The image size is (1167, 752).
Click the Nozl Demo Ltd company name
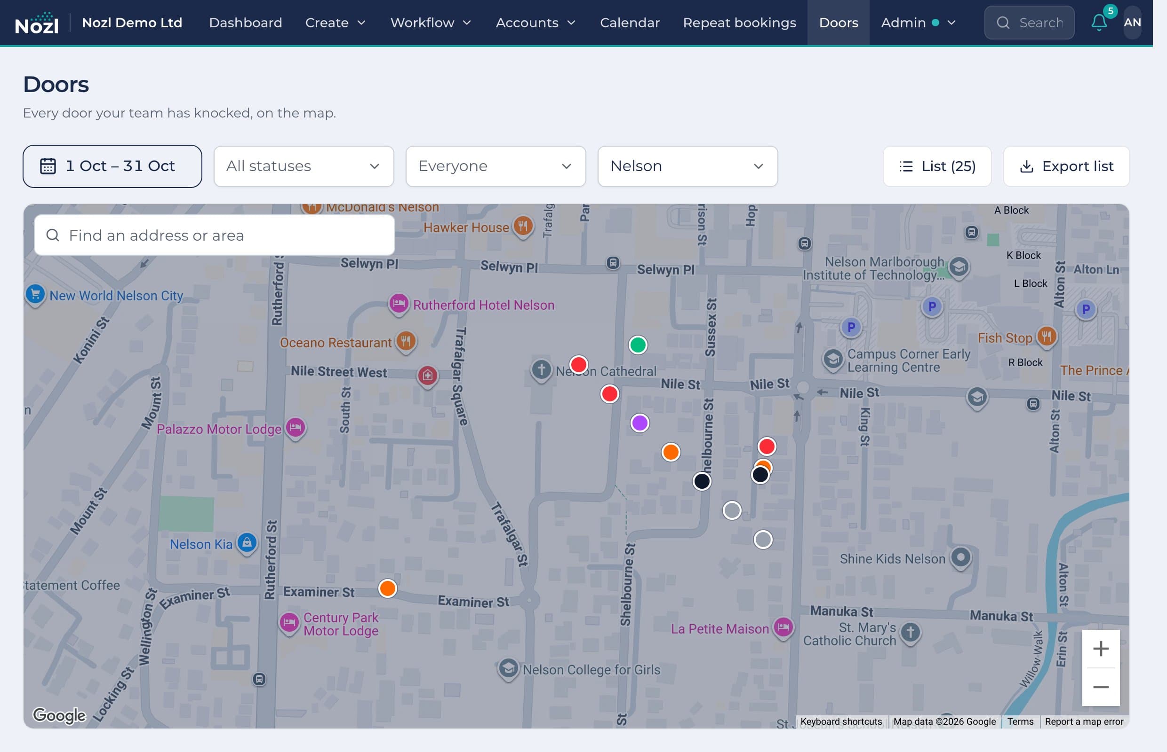(132, 23)
